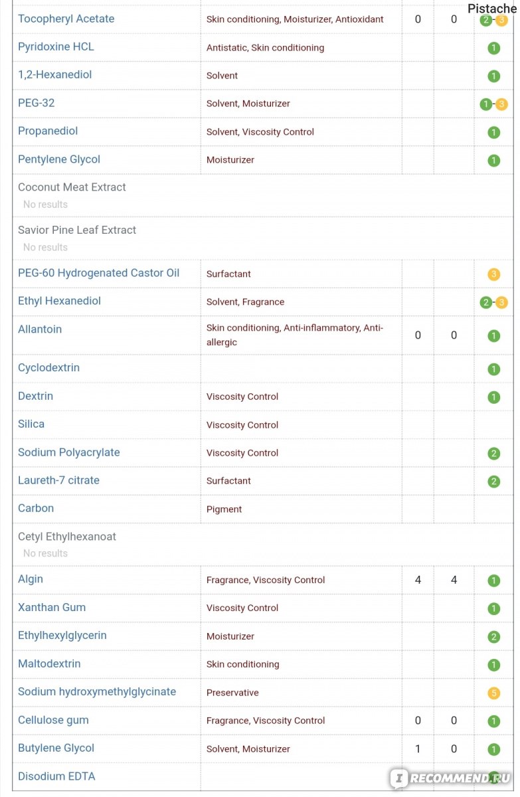Click green rating badge for Butylene Glycol
The height and width of the screenshot is (797, 520).
[493, 749]
